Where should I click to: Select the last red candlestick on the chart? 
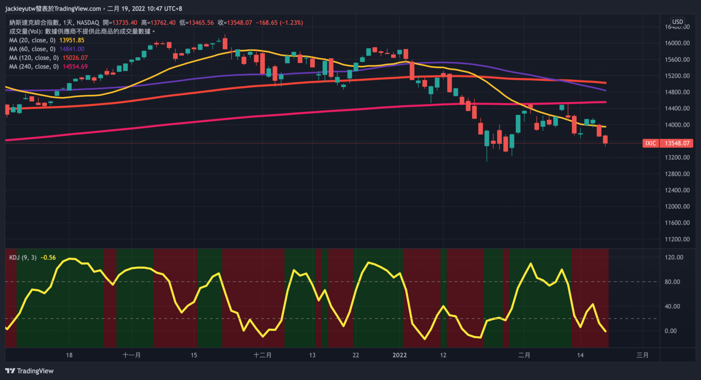pos(605,139)
